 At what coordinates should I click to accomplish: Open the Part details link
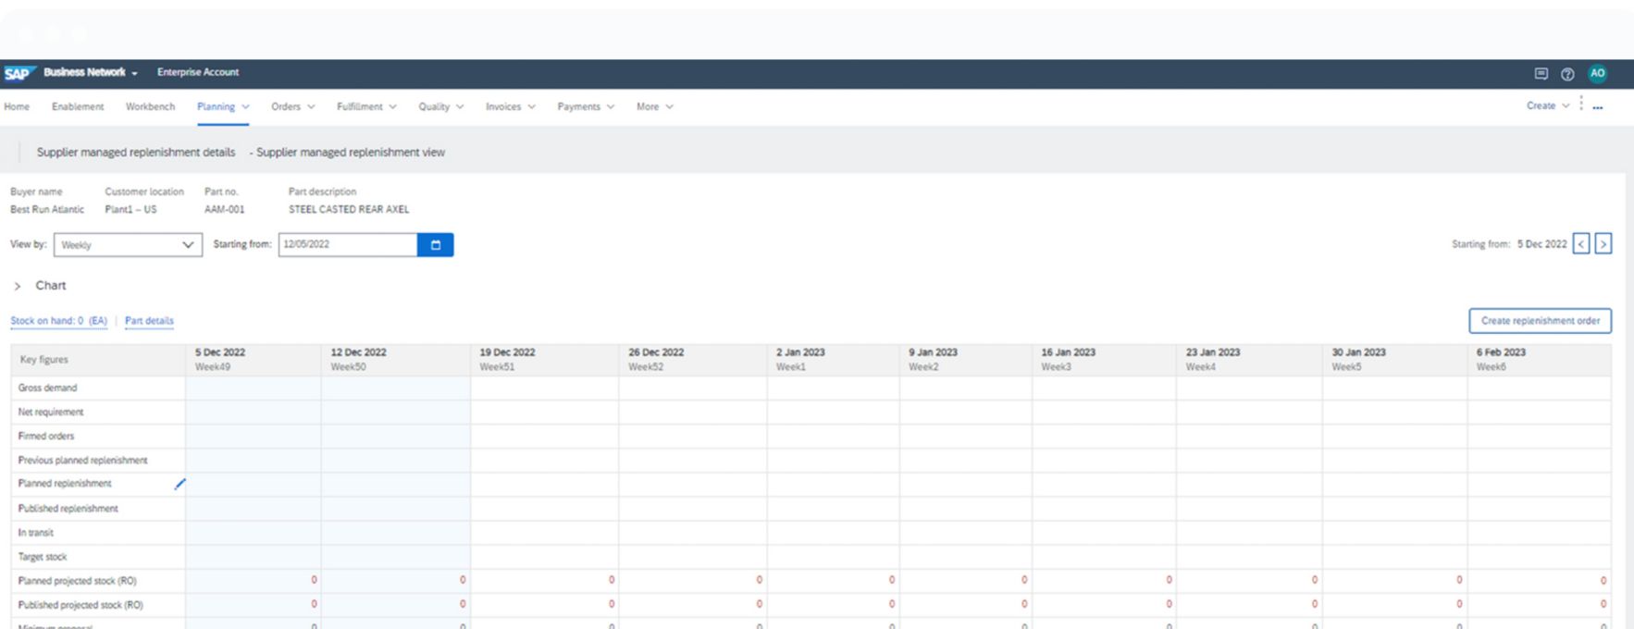click(149, 321)
